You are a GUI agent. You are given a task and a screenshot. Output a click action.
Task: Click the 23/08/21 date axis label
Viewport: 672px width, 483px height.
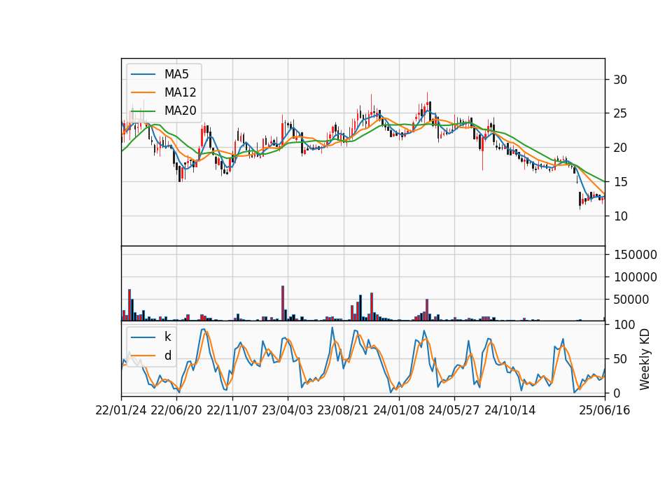[x=343, y=410]
